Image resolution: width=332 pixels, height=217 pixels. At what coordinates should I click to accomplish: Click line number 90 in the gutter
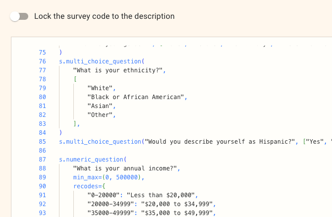(x=42, y=186)
